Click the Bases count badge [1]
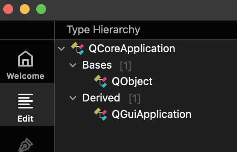 125,66
